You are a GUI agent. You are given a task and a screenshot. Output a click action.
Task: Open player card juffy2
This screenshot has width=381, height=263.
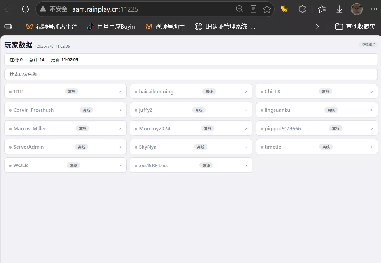pyautogui.click(x=191, y=110)
